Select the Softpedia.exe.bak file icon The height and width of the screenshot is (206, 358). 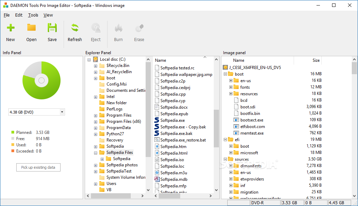pyautogui.click(x=157, y=133)
